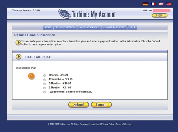Click the Thursday, January 16, 2014 date

coord(26,10)
